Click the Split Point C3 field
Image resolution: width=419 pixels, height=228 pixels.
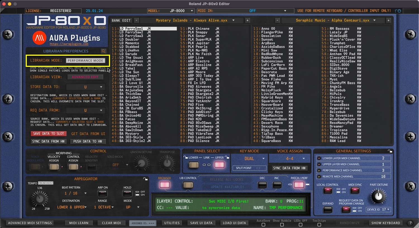point(248,168)
